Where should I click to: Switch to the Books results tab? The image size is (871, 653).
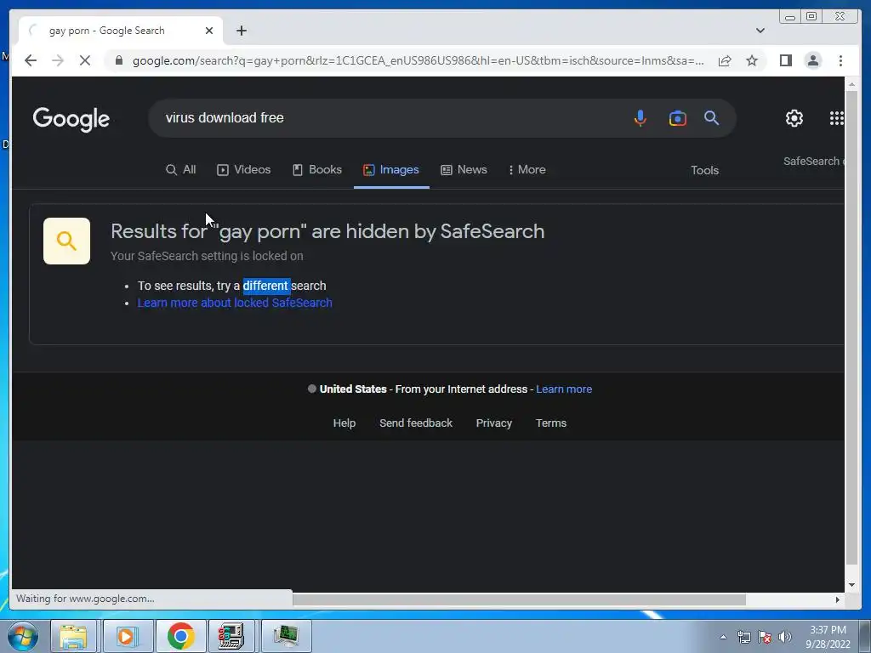coord(317,170)
